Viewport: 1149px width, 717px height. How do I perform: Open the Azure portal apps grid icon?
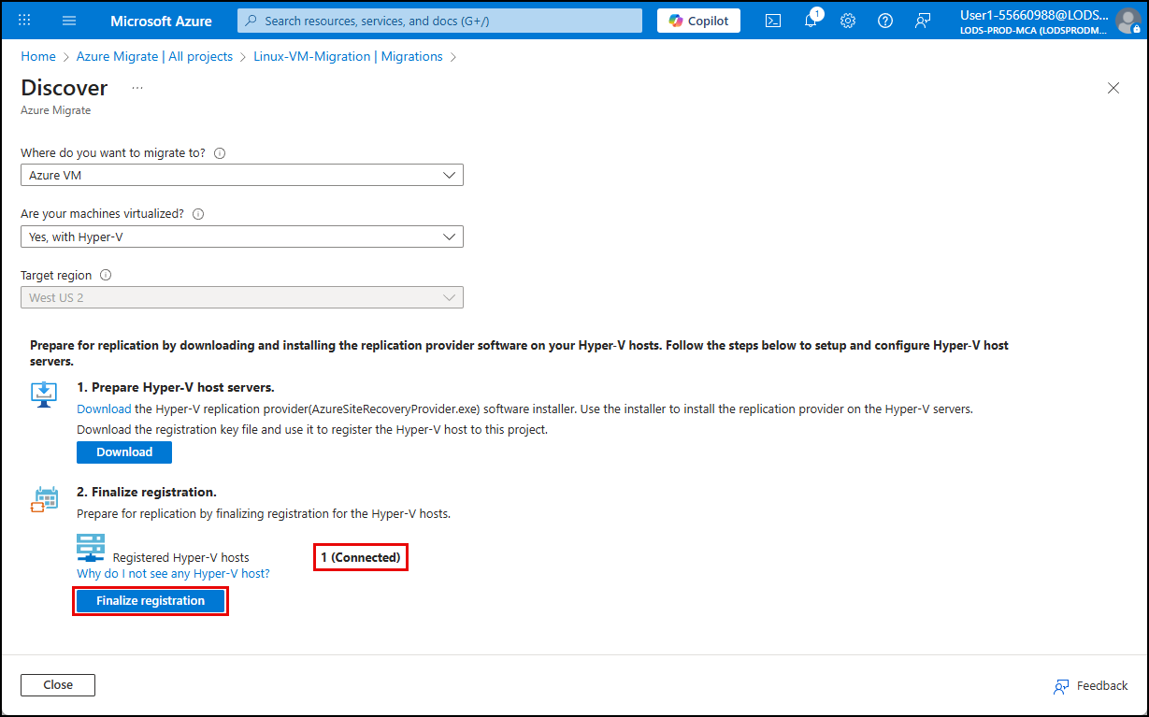[x=24, y=21]
